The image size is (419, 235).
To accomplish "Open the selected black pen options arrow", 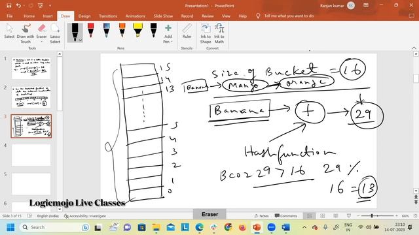I will click(x=80, y=40).
